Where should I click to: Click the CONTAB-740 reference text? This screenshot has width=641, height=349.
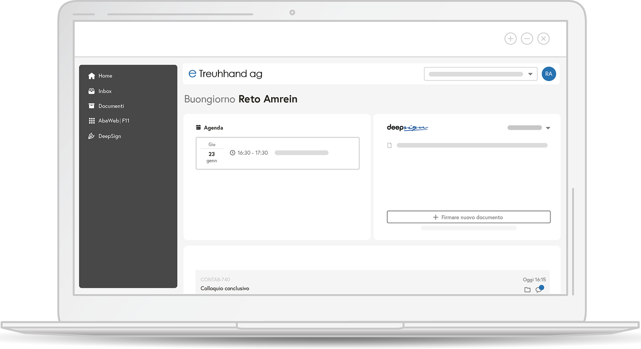coord(215,280)
